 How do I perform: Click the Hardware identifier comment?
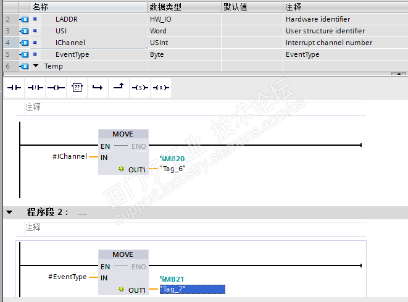pos(318,19)
